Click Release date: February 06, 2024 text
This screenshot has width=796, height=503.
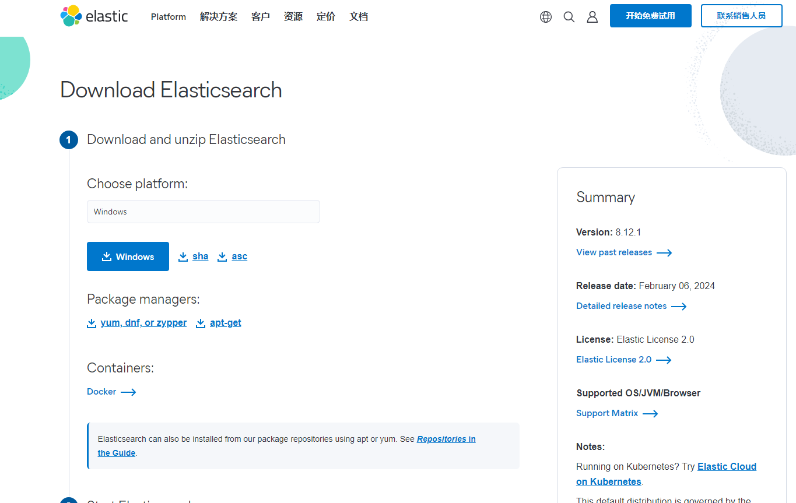[646, 286]
